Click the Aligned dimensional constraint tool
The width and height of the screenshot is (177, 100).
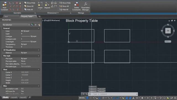pos(47,5)
